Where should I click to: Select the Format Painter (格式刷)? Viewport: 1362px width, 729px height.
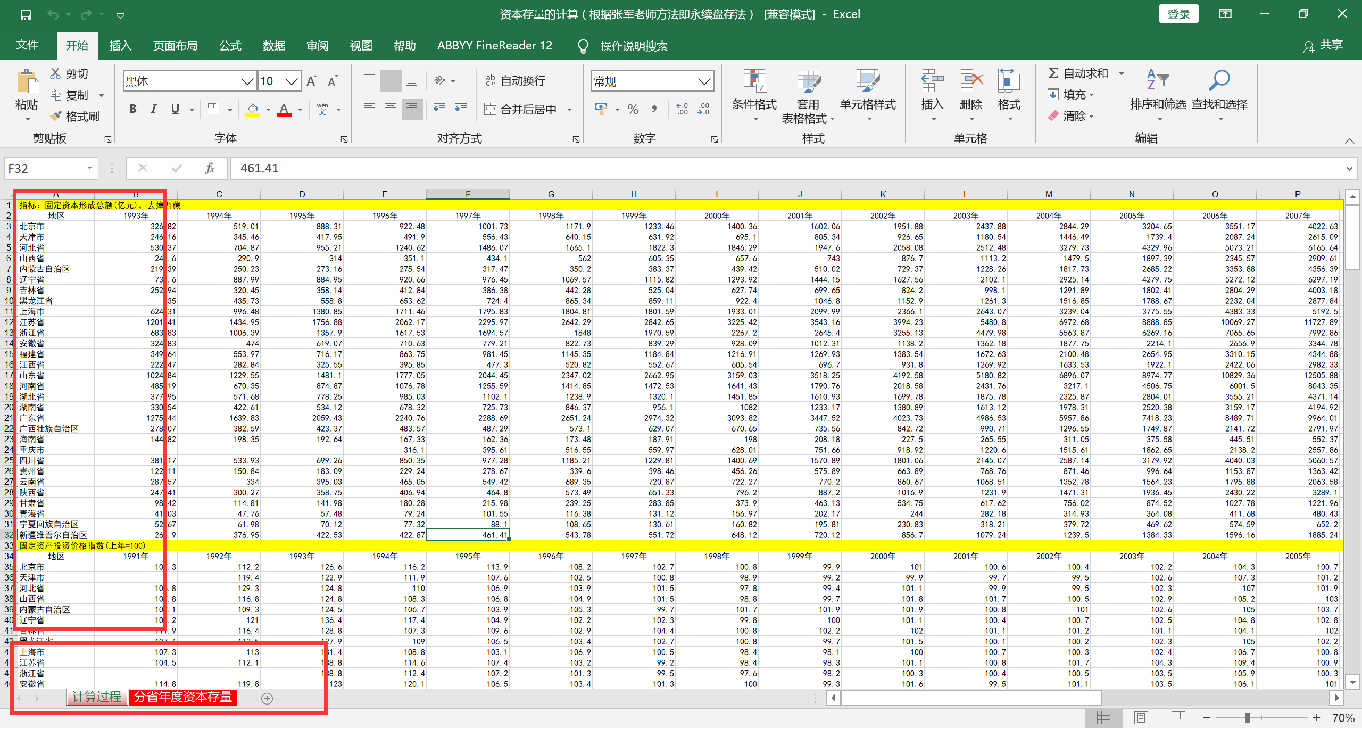[x=75, y=116]
